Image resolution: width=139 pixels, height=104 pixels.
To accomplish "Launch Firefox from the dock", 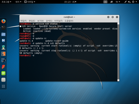I will pos(3,21).
